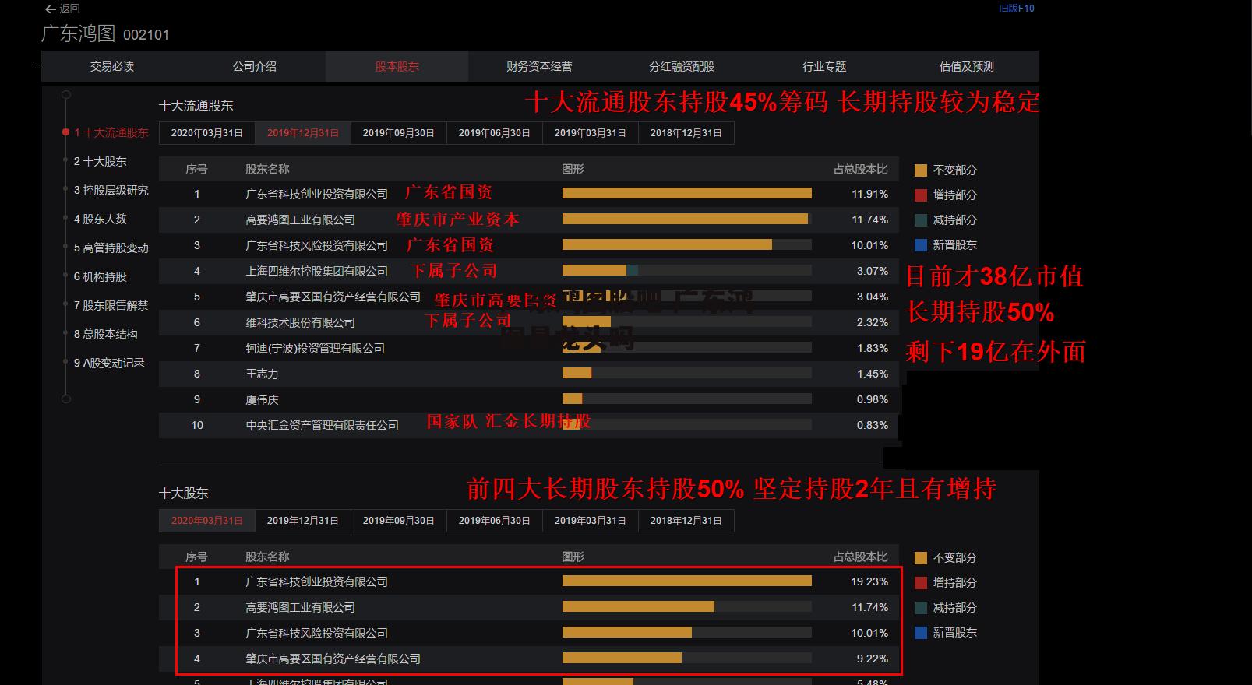Select 2019年09月30日 in 十大股东 dates
Viewport: 1252px width, 685px height.
(399, 521)
